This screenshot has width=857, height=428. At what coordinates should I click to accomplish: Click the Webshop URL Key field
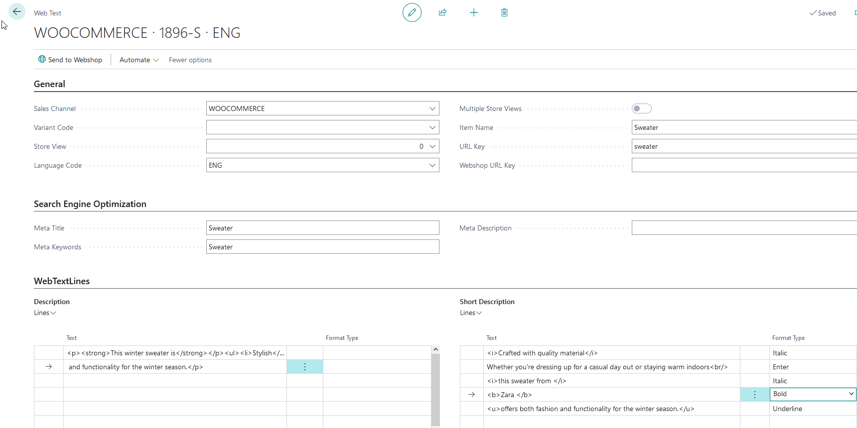[x=744, y=165]
